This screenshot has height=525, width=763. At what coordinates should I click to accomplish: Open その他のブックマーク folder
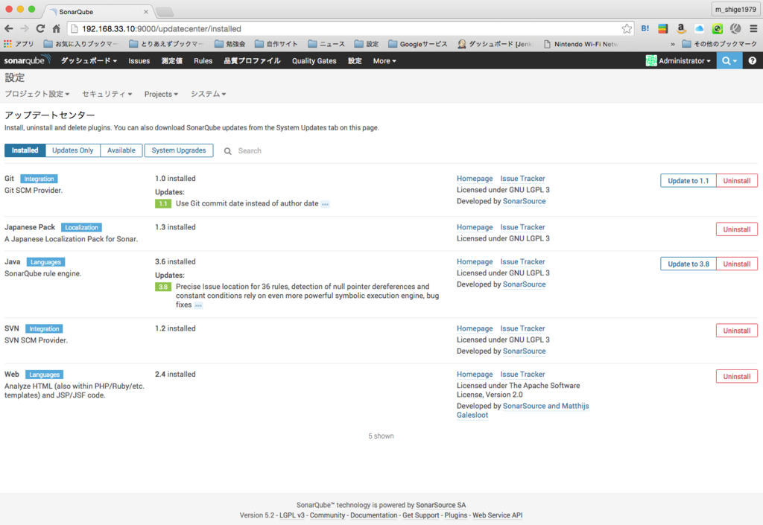720,44
